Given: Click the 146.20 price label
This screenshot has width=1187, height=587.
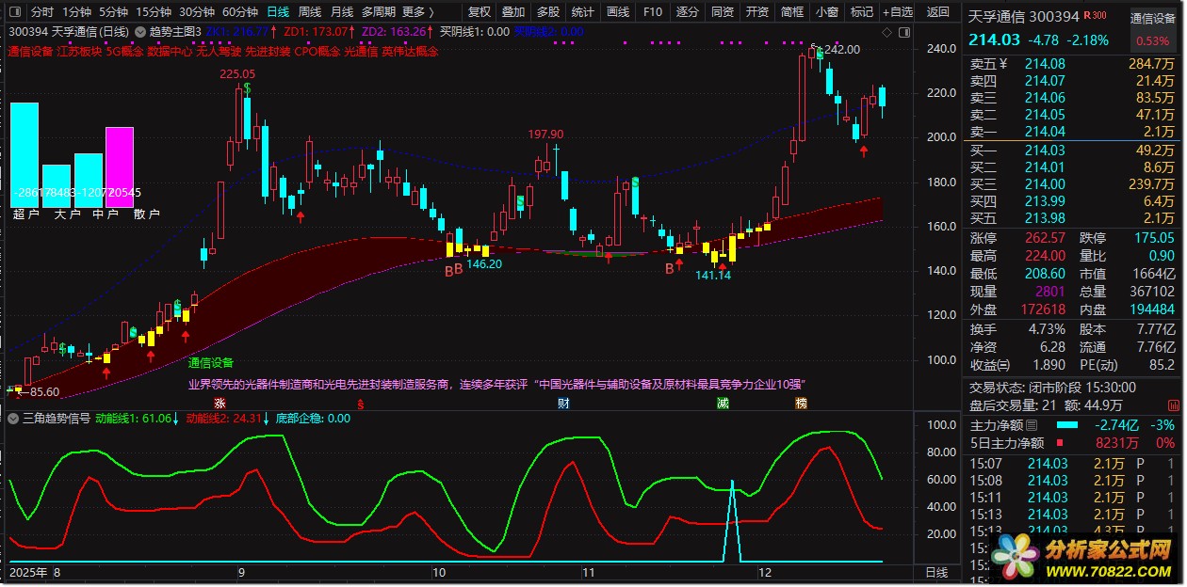Looking at the screenshot, I should (484, 264).
